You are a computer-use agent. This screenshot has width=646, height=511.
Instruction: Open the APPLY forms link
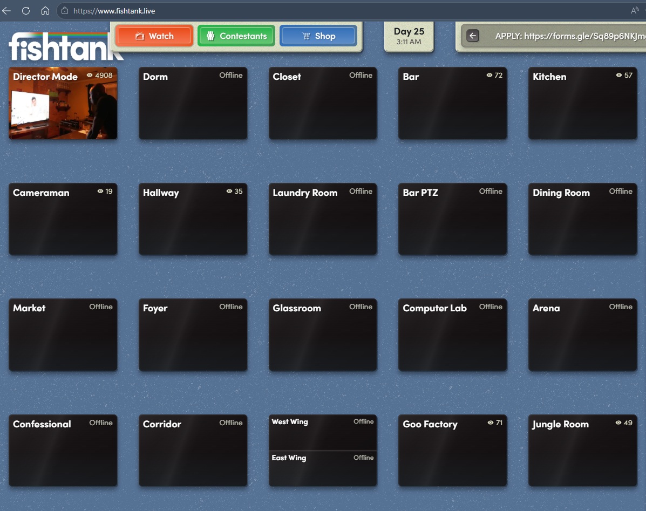click(570, 36)
